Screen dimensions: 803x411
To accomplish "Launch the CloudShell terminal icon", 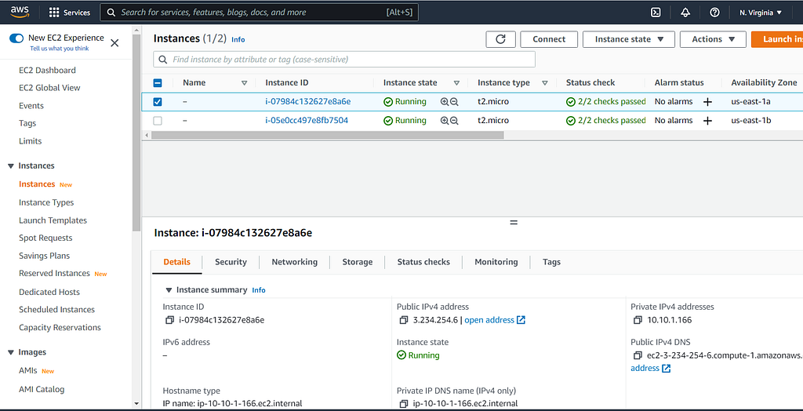I will 656,13.
